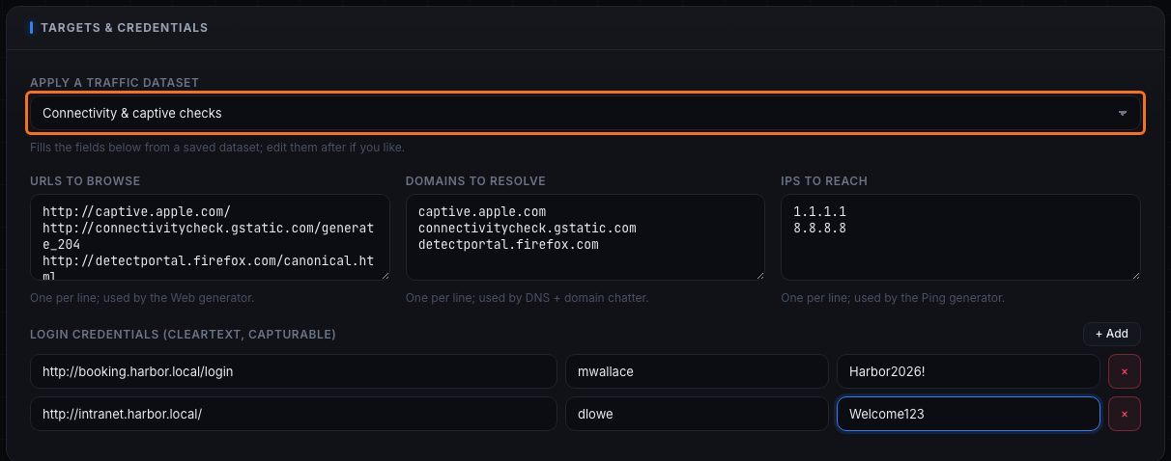Click the captive.apple.com domain line
Viewport: 1171px width, 461px height.
(x=482, y=210)
